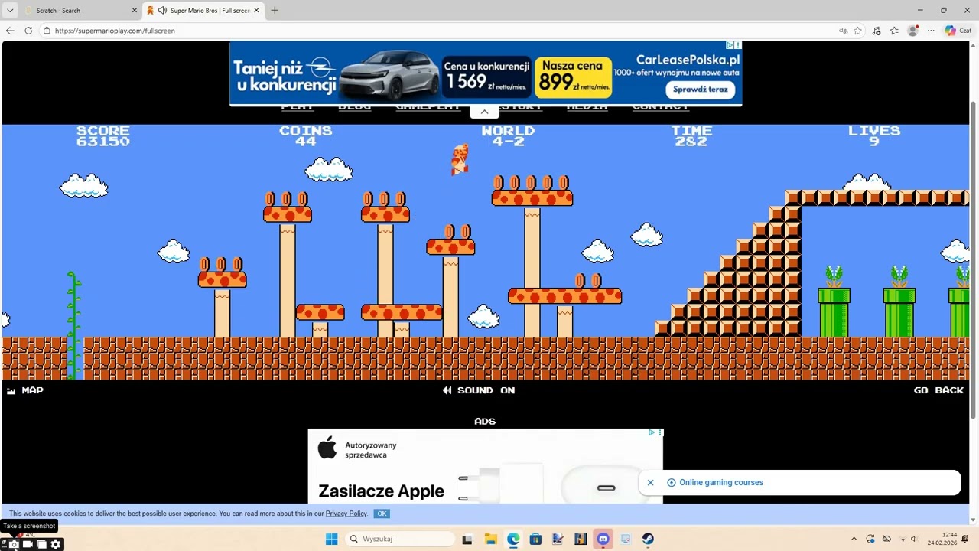Show hidden system tray icons
Viewport: 979px width, 551px height.
click(x=854, y=539)
